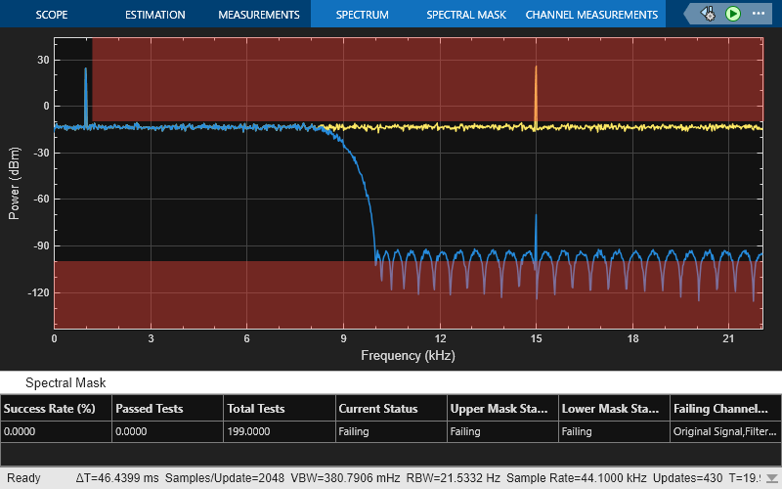Click the Upper Mask Status column header

point(502,408)
